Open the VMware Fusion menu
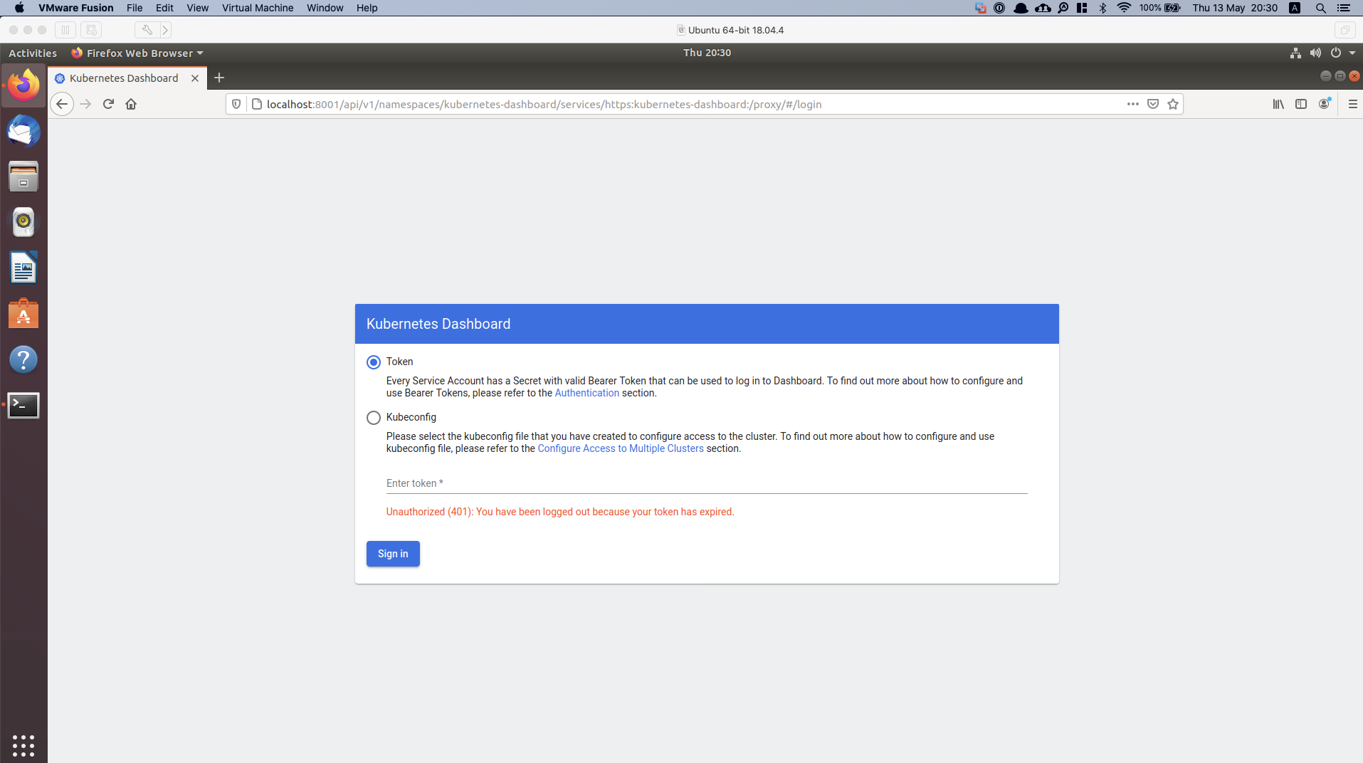Screen dimensions: 1363x763 coord(76,8)
